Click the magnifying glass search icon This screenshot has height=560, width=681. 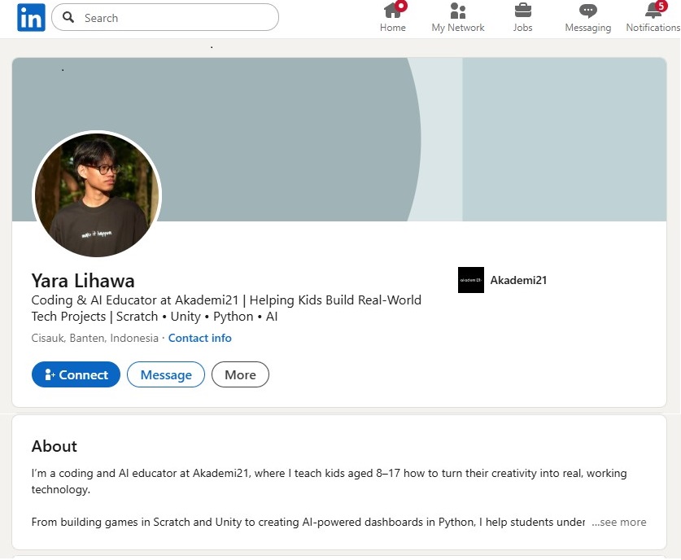(68, 17)
